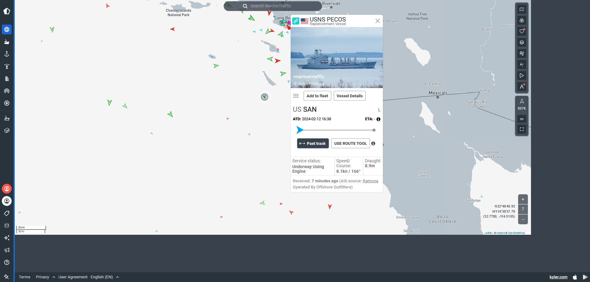Zoom in on the map
Viewport: 590px width, 282px height.
point(523,199)
